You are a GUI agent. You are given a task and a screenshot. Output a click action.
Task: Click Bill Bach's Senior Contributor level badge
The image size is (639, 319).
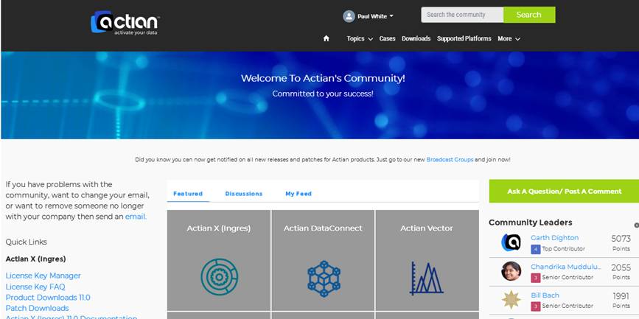(x=536, y=306)
